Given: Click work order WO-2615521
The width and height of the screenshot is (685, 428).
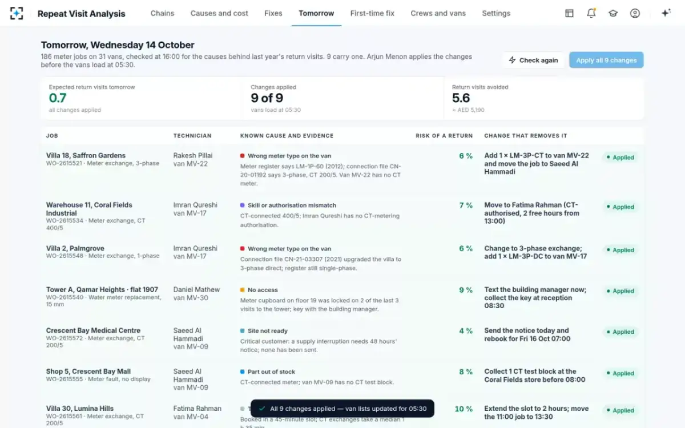Looking at the screenshot, I should [x=65, y=164].
